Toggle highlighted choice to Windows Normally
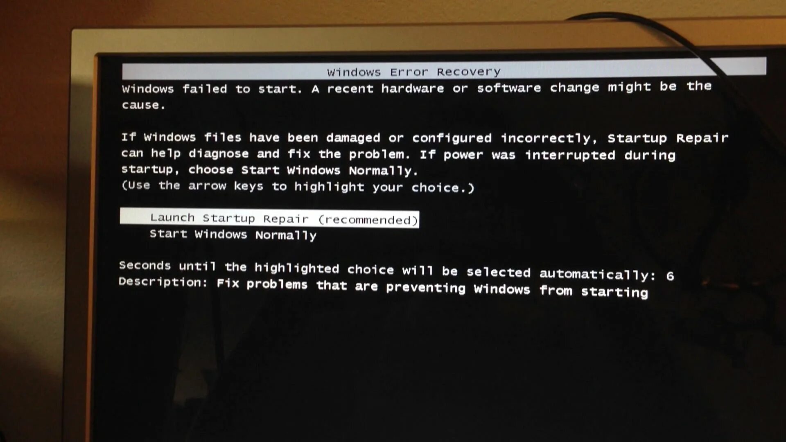The width and height of the screenshot is (786, 442). 233,234
